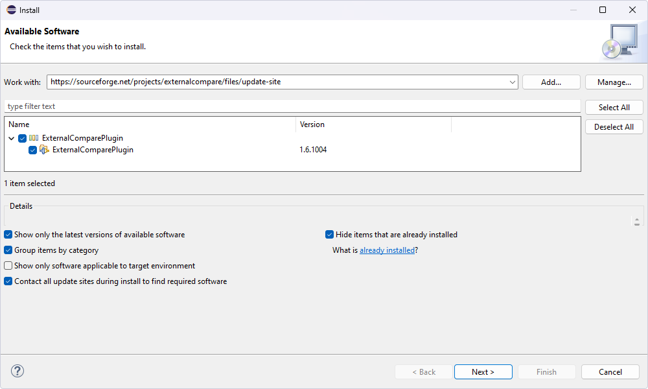Click the Name column header
The height and width of the screenshot is (389, 648).
[x=150, y=124]
